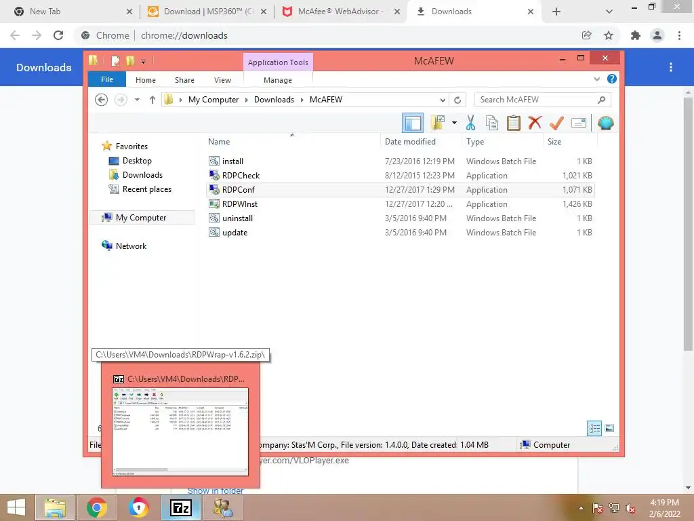This screenshot has height=521, width=694.
Task: Click the Rename card icon in toolbar
Action: pyautogui.click(x=579, y=123)
